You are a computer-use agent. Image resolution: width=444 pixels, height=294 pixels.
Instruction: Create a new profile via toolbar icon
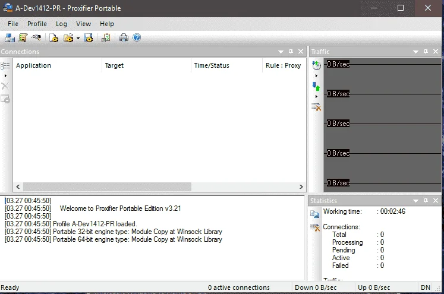(x=54, y=37)
